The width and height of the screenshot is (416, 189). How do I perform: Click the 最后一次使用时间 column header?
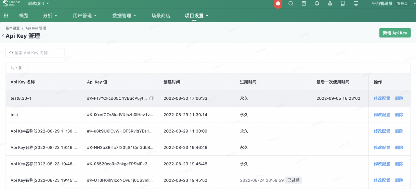[333, 82]
